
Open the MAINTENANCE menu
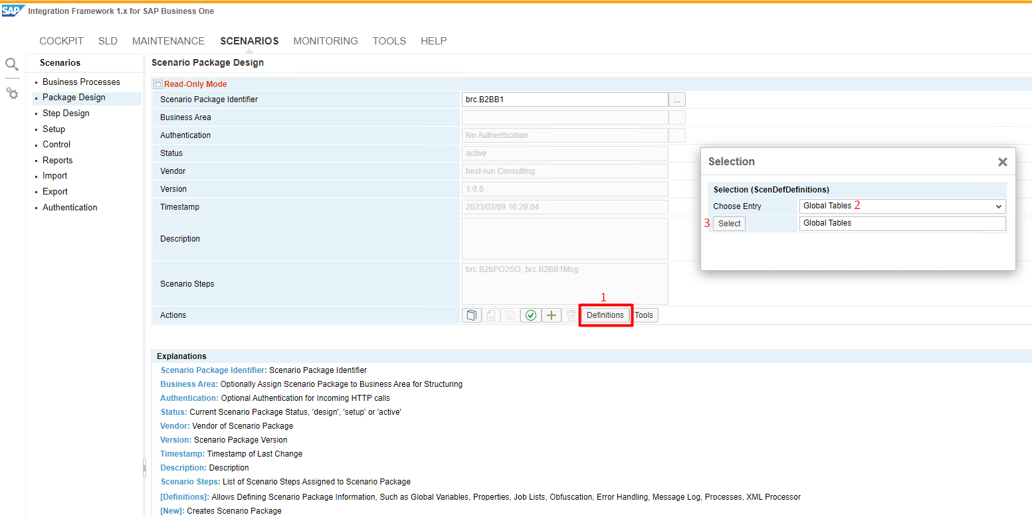169,41
